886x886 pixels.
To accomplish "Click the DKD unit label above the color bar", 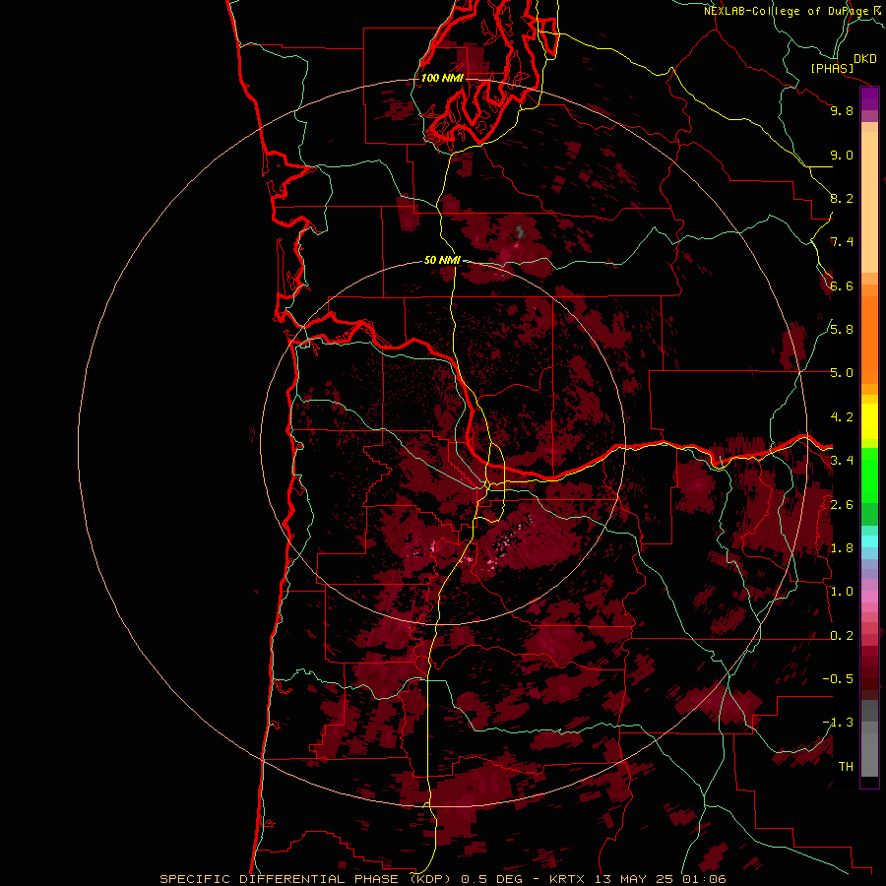I will point(865,58).
